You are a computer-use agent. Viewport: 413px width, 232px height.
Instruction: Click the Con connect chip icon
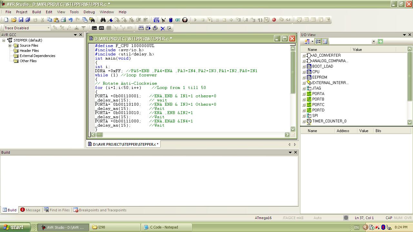(94, 28)
